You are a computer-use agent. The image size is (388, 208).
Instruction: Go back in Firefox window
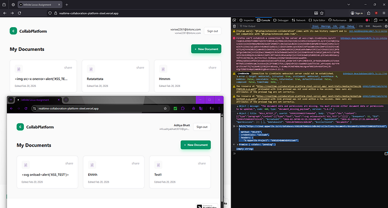coord(4,13)
